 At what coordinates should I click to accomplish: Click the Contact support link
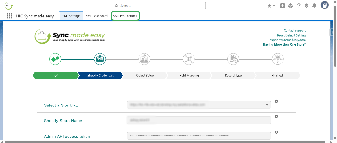click(x=294, y=31)
